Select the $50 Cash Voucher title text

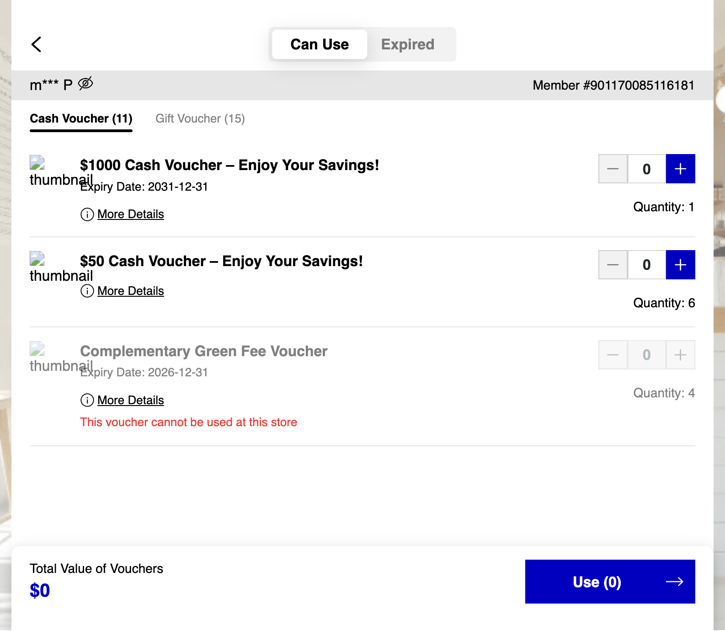[221, 261]
